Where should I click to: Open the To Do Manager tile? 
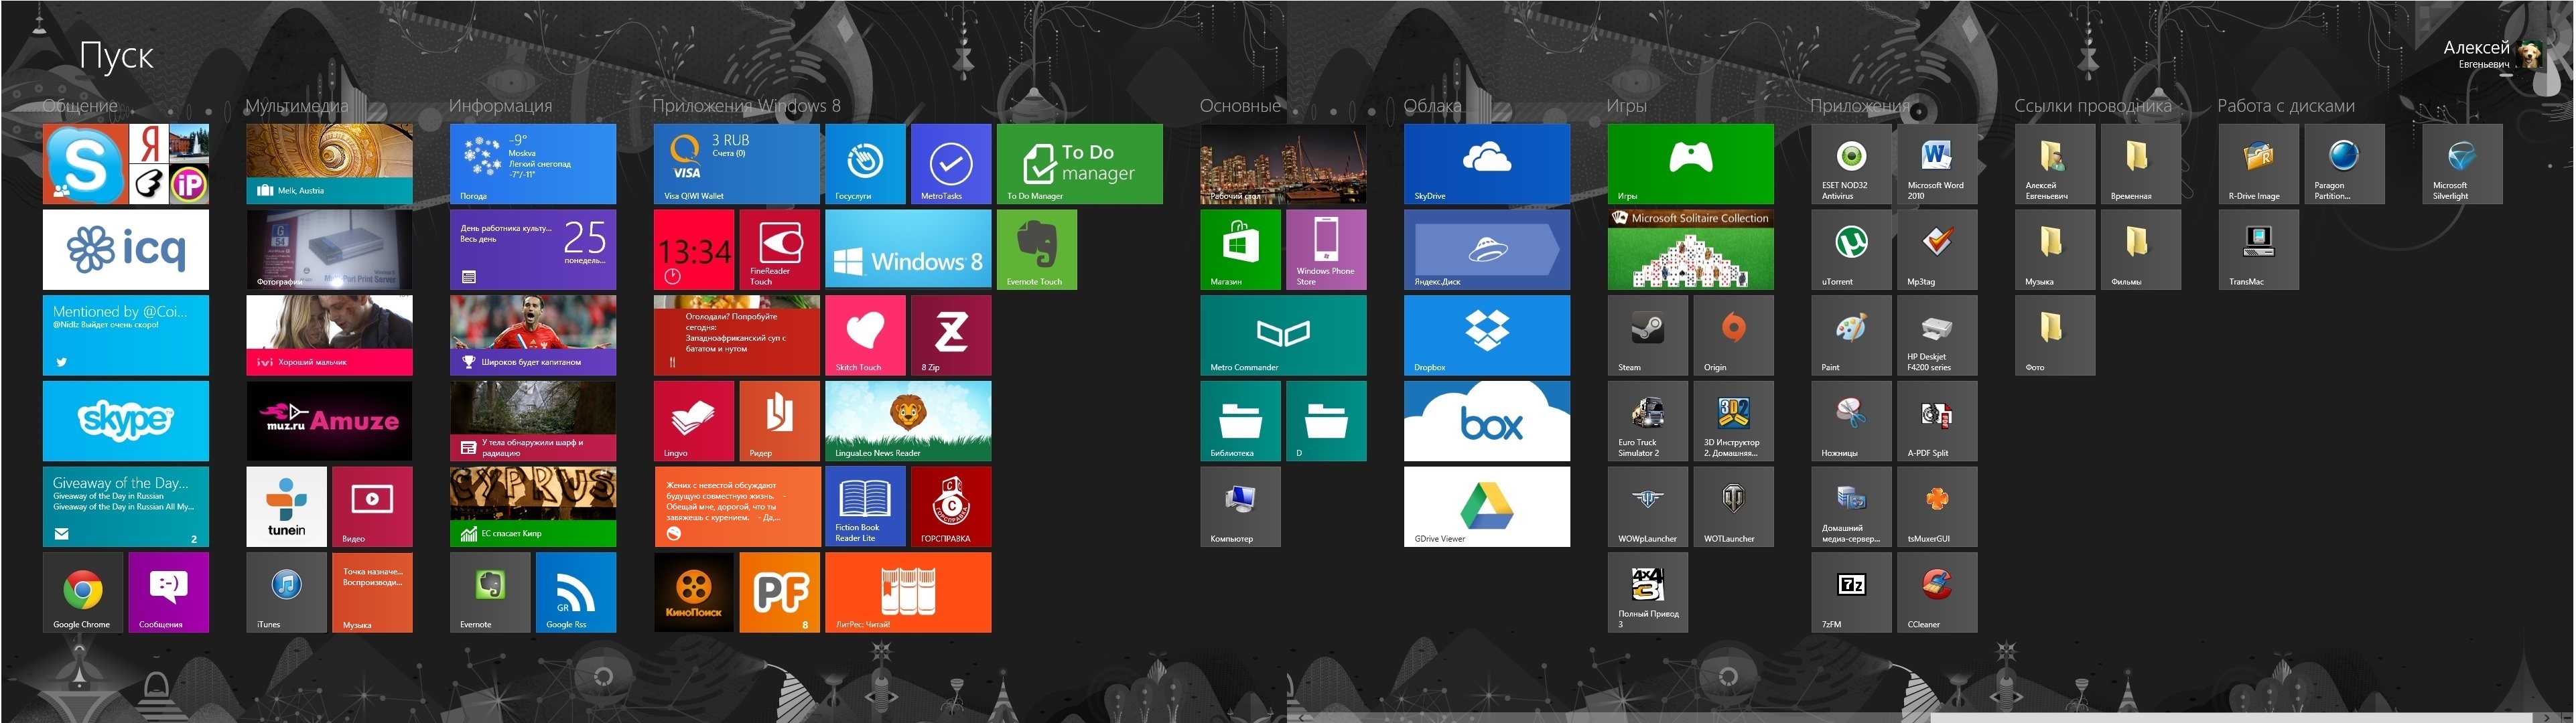(1080, 164)
